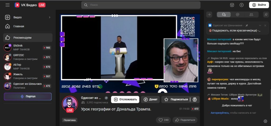The height and width of the screenshot is (126, 271).
Task: Click Добро пожаловать в чат message
Action: [x=237, y=106]
